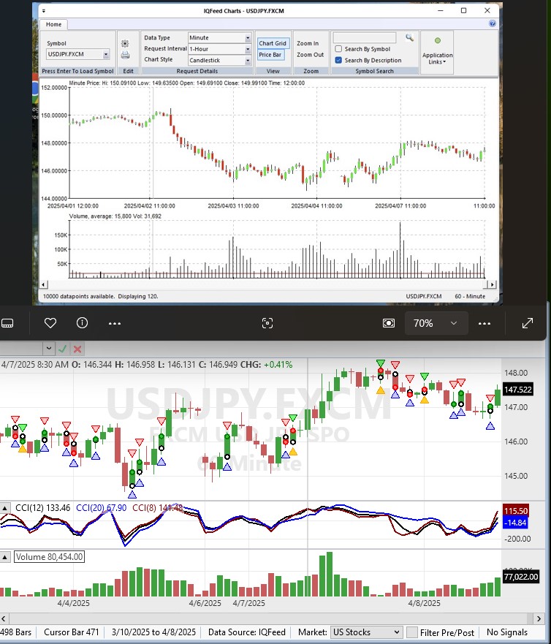Click the blue help icon in IQFeed ribbon

(x=493, y=23)
